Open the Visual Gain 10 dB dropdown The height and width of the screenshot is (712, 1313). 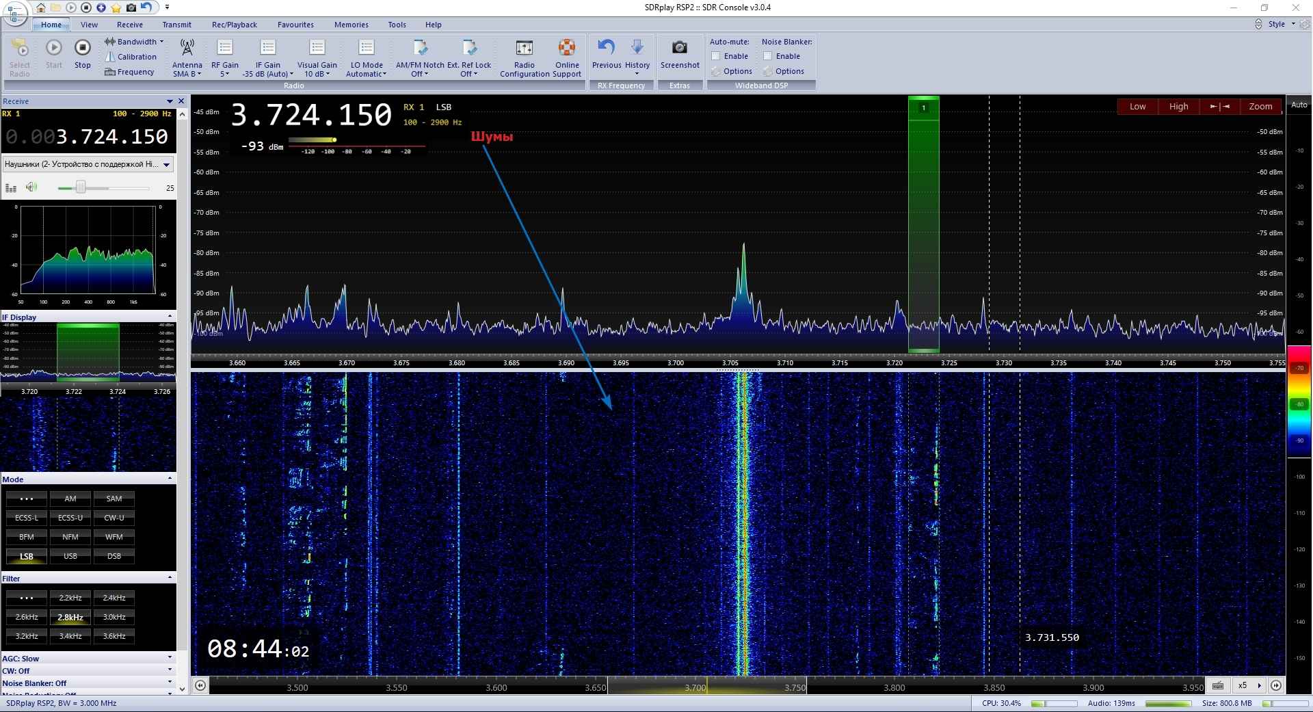coord(317,58)
